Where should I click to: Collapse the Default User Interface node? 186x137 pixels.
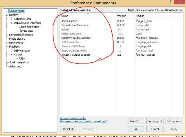coord(12,23)
